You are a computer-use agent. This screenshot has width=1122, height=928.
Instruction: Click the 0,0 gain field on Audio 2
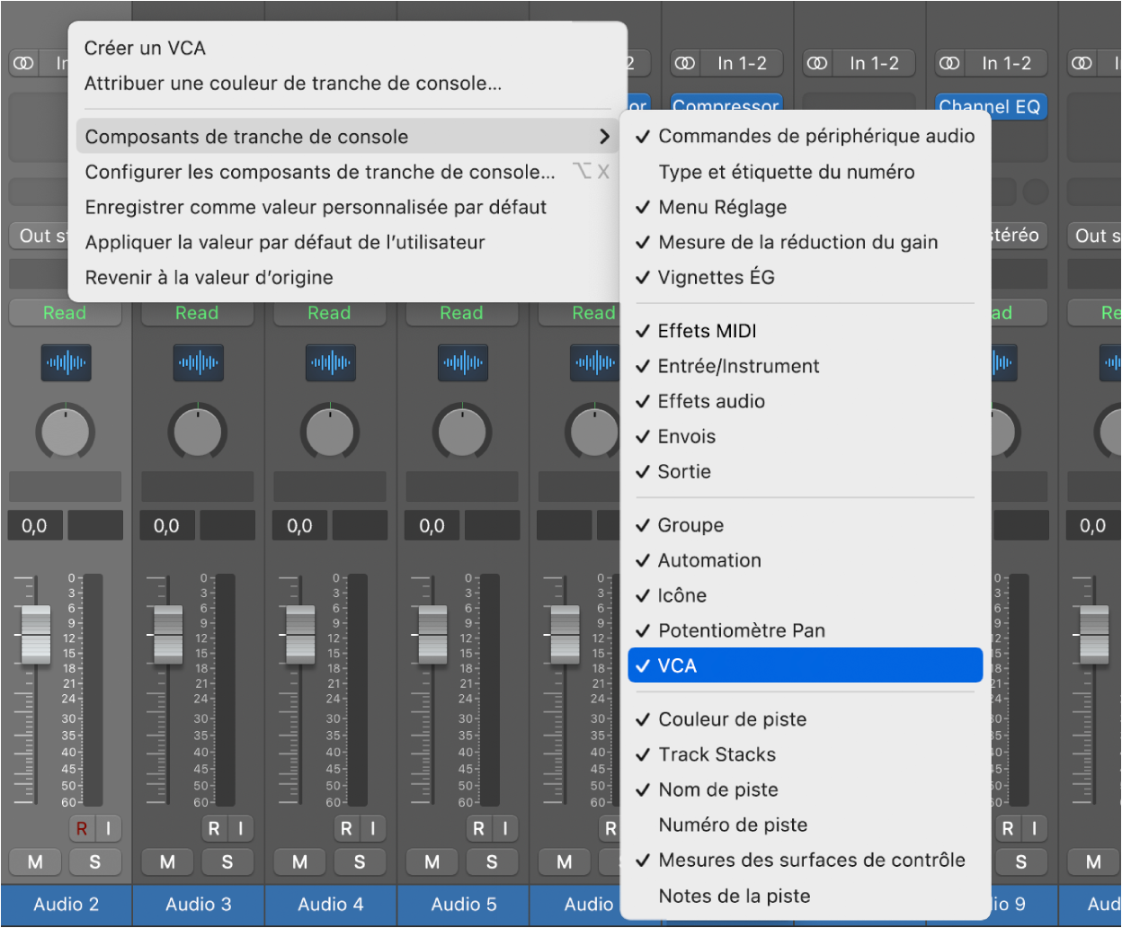[x=34, y=525]
